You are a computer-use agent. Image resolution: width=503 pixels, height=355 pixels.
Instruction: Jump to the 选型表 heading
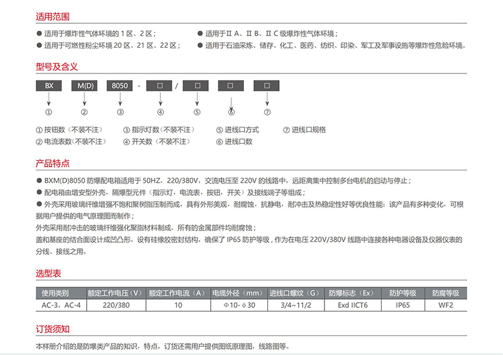pyautogui.click(x=48, y=275)
